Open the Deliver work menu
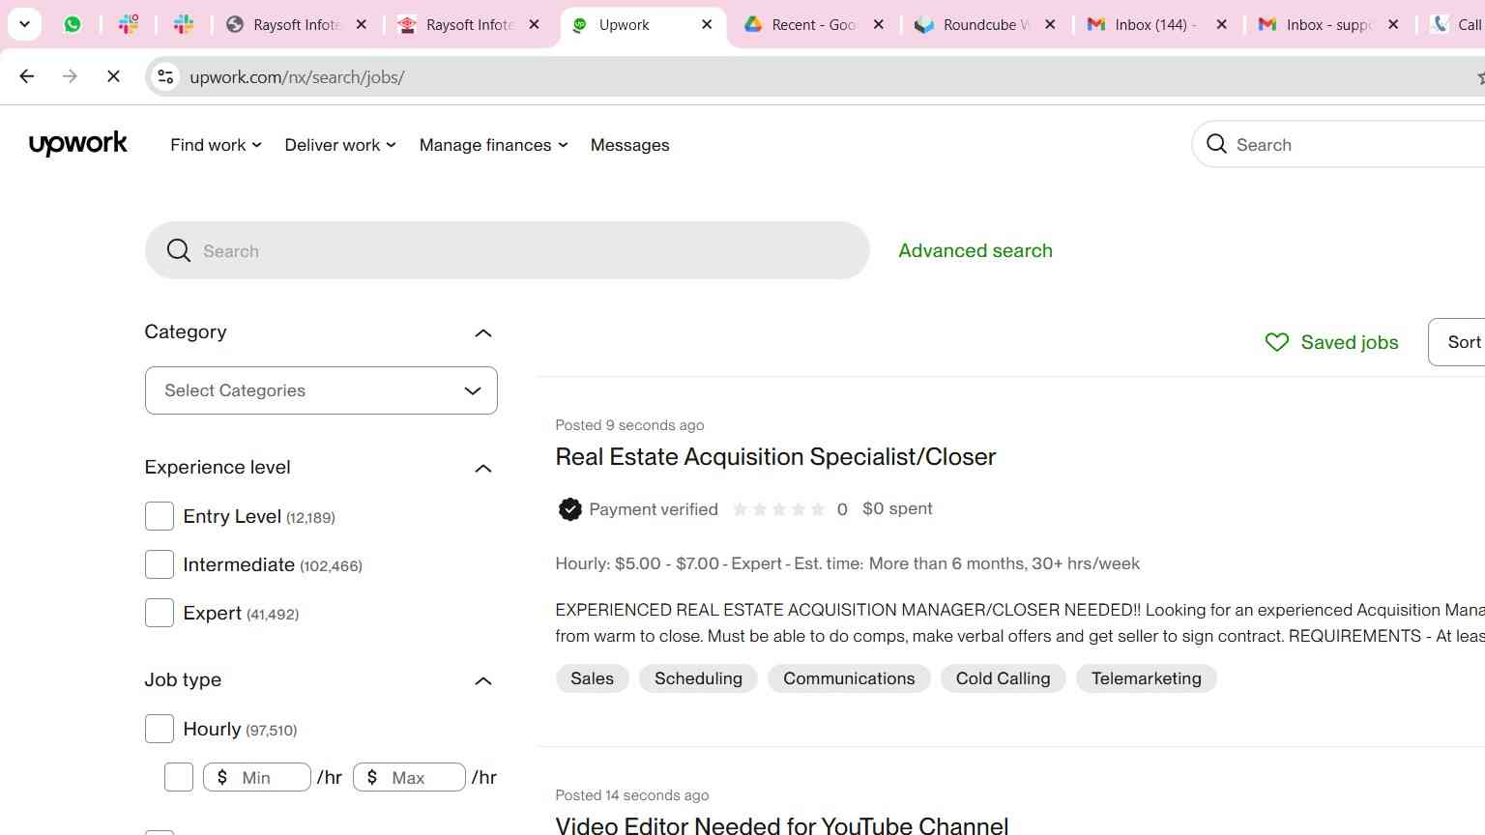Image resolution: width=1485 pixels, height=835 pixels. [340, 145]
